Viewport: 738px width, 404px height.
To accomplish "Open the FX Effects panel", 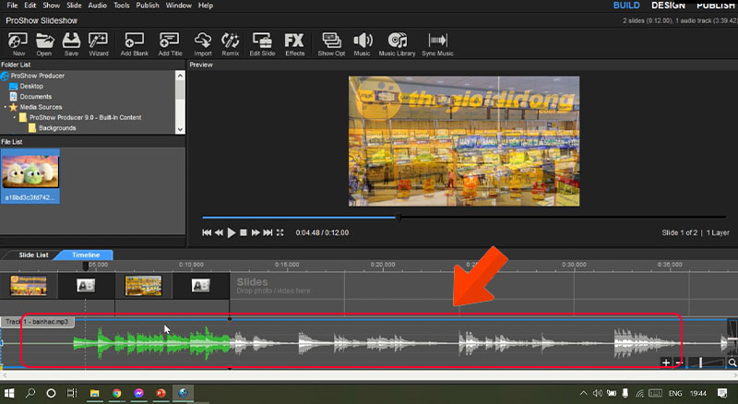I will tap(294, 43).
